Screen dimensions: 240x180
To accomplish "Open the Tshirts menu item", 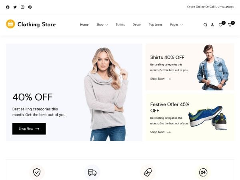I will [120, 24].
